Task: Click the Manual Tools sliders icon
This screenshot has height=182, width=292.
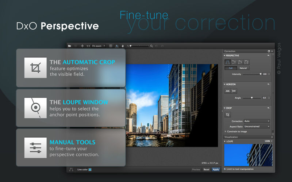Action: click(35, 148)
